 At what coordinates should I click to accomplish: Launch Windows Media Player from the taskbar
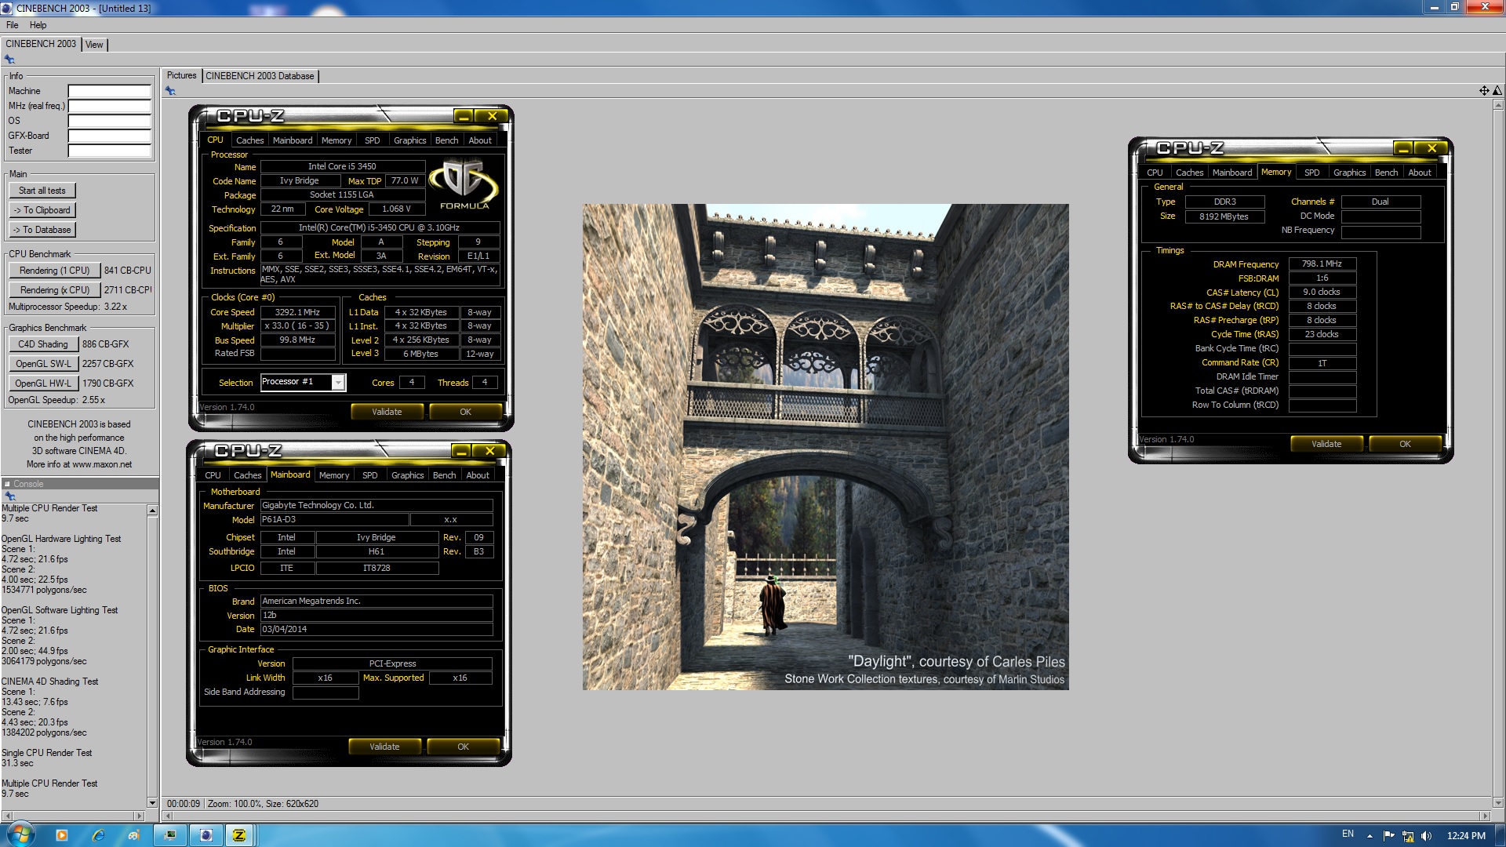(x=62, y=835)
